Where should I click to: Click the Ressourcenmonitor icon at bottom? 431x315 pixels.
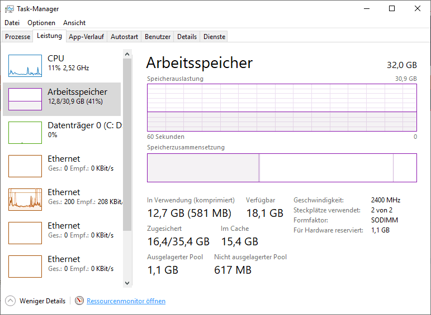pyautogui.click(x=79, y=301)
